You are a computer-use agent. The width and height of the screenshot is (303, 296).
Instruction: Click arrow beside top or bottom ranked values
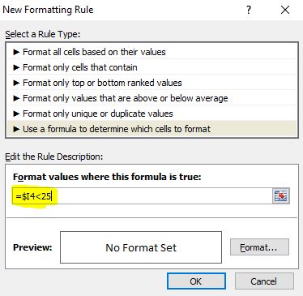coord(16,83)
